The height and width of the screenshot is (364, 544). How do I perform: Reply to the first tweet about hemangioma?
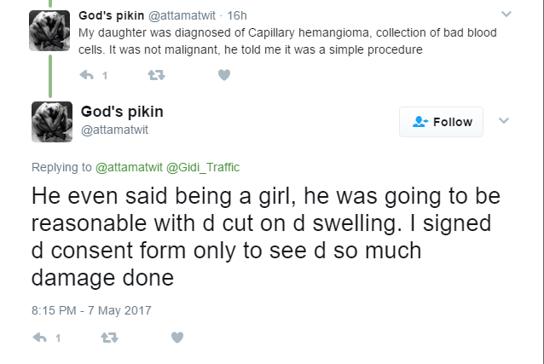click(87, 75)
